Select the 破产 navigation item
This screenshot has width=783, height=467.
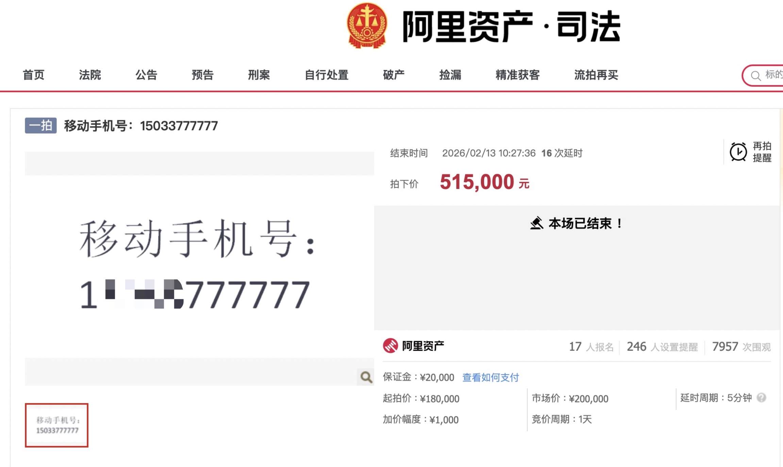[x=394, y=75]
